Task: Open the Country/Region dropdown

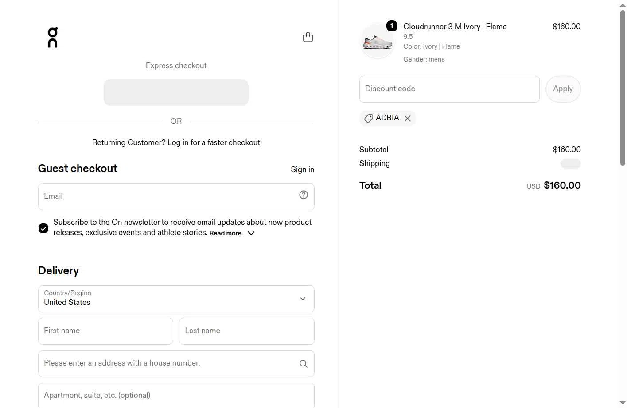Action: (x=176, y=299)
